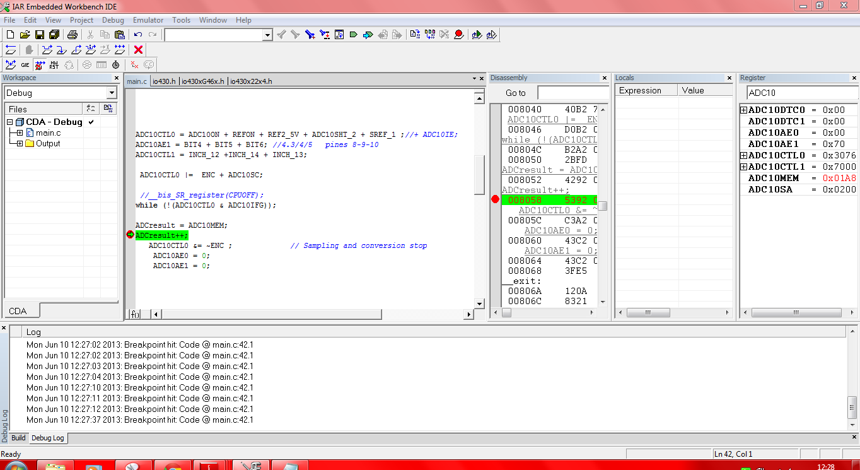The height and width of the screenshot is (470, 860).
Task: Click the GIE toggle in the emulator toolbar
Action: (25, 65)
